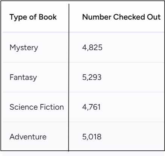Click the word 'Fiction' in third row
This screenshot has height=156, width=165.
(52, 107)
